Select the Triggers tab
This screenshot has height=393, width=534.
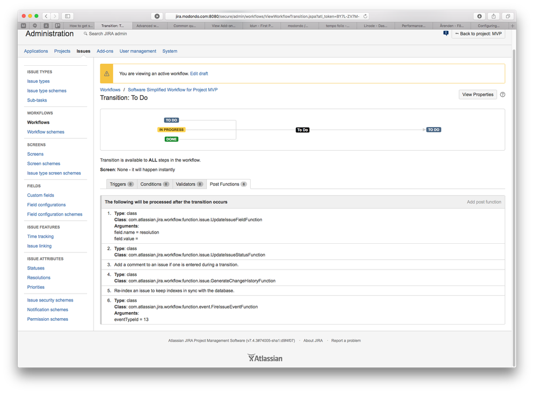point(121,184)
